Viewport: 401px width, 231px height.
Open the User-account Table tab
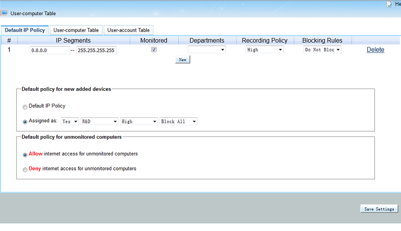click(x=129, y=30)
